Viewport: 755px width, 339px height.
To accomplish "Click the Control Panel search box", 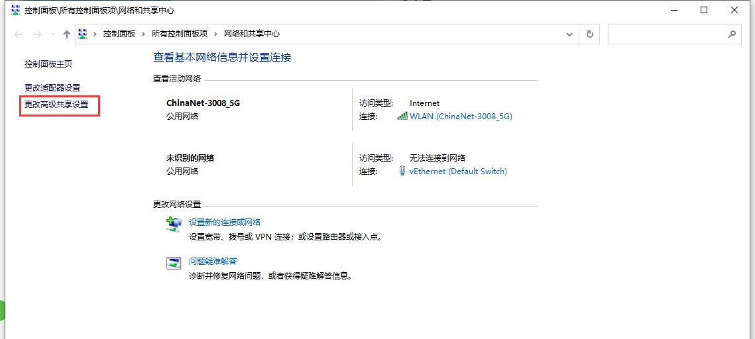I will (x=674, y=34).
